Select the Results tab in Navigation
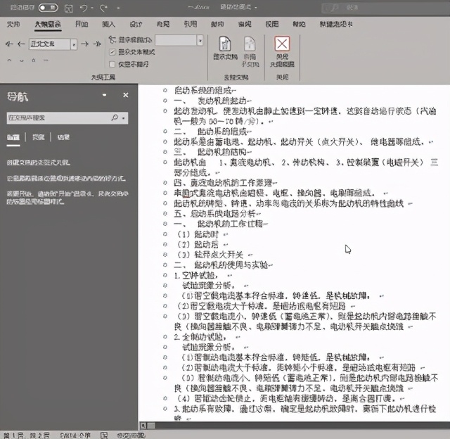450x439 pixels. (63, 137)
